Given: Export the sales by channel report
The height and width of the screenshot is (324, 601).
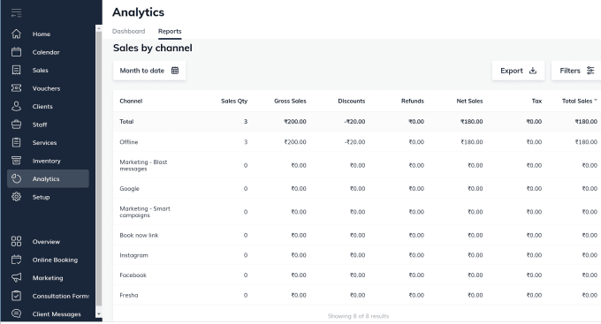Looking at the screenshot, I should [x=518, y=71].
